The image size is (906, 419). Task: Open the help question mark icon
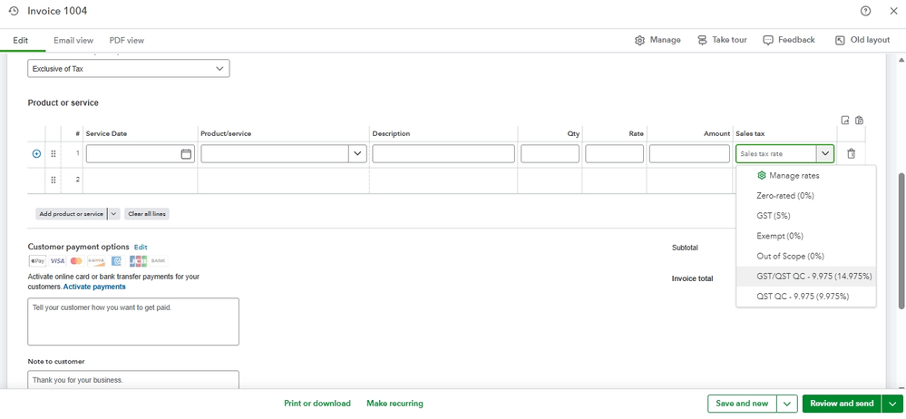coord(865,11)
